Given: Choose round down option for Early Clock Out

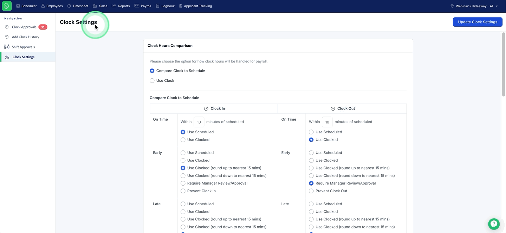Looking at the screenshot, I should [x=311, y=176].
